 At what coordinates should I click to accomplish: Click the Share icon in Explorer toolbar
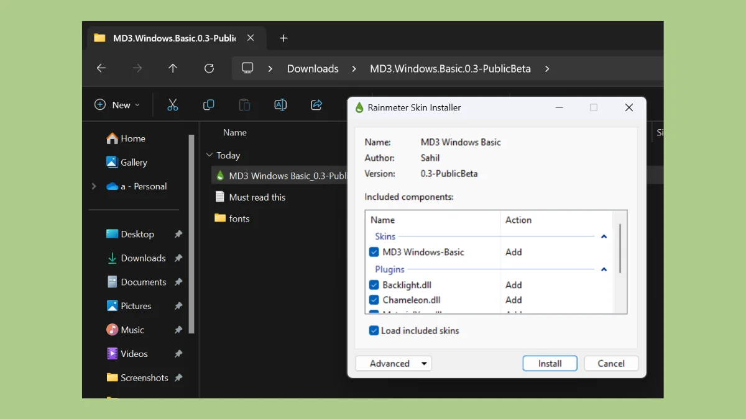click(316, 105)
